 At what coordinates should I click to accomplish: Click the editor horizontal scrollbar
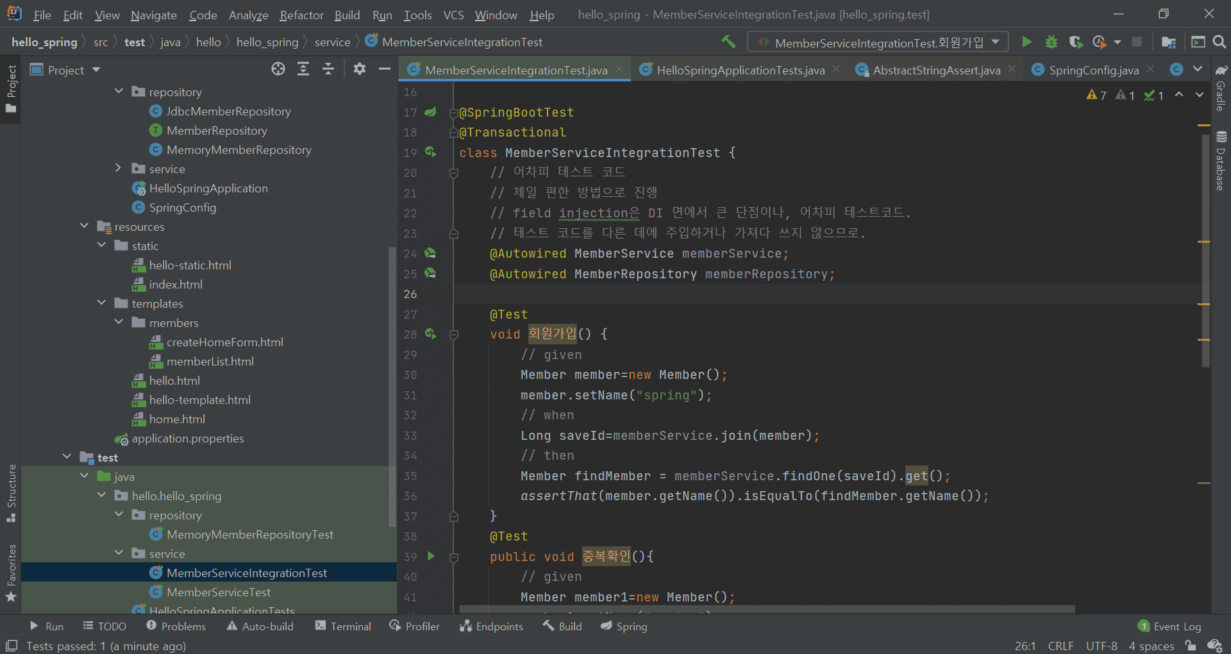click(767, 609)
